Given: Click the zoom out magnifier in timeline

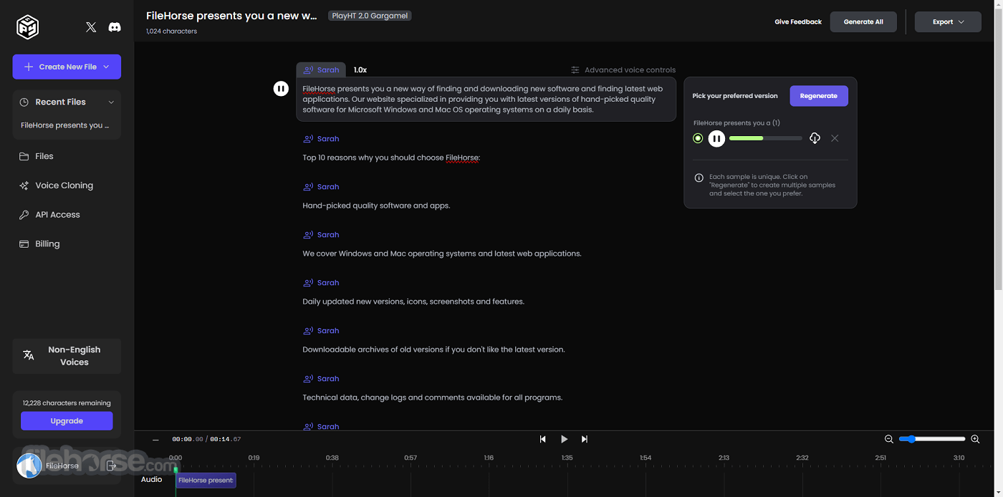Looking at the screenshot, I should tap(889, 439).
